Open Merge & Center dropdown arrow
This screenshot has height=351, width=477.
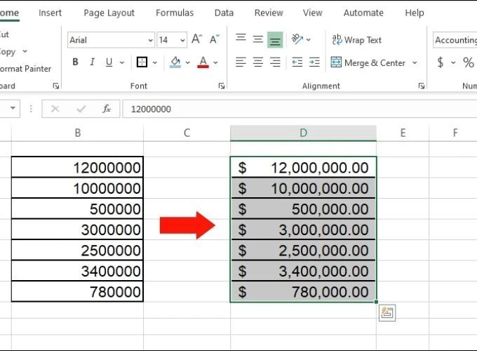point(415,62)
